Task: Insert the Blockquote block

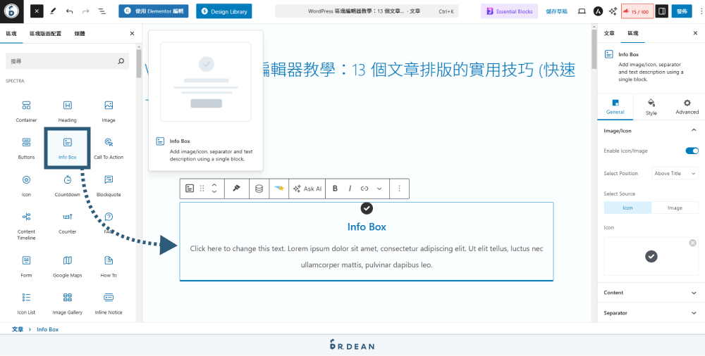Action: coord(109,186)
